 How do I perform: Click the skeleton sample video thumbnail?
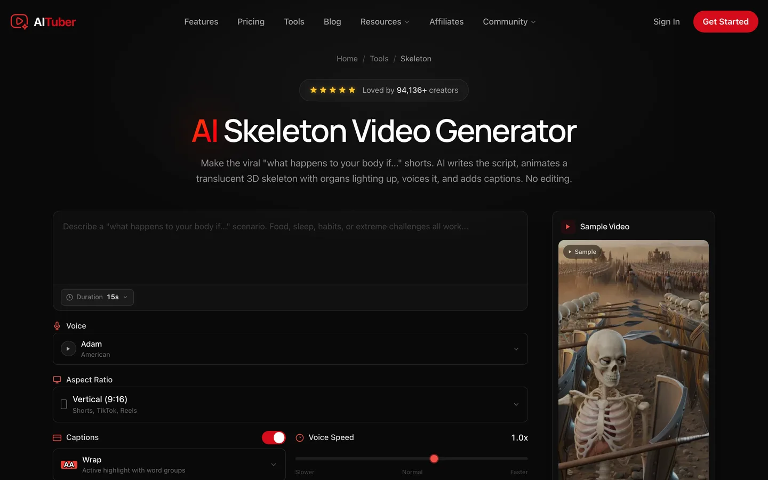pyautogui.click(x=634, y=360)
